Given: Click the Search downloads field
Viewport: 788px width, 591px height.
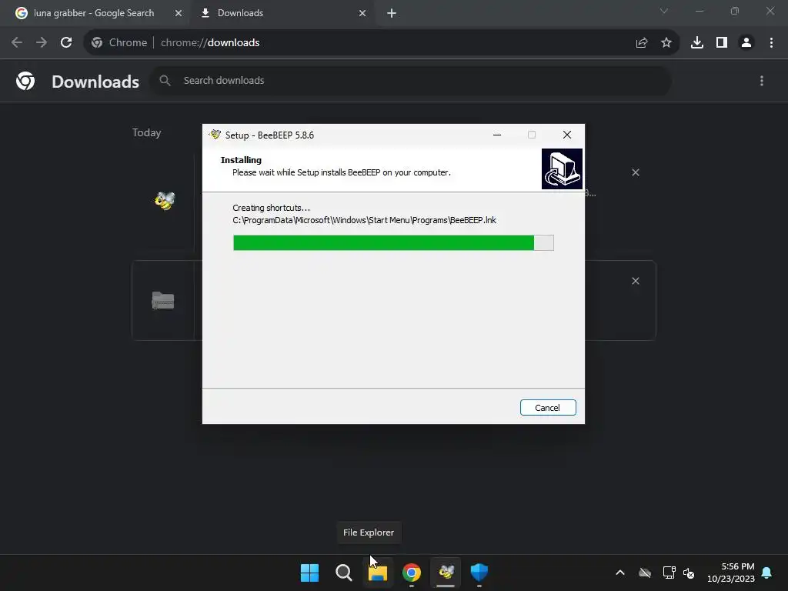Looking at the screenshot, I should click(x=411, y=80).
